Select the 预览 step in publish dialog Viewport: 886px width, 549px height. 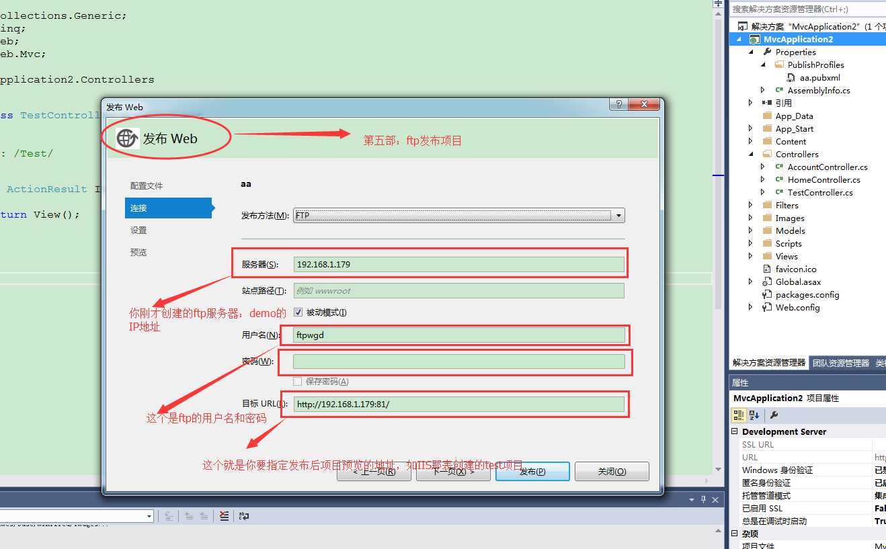138,252
